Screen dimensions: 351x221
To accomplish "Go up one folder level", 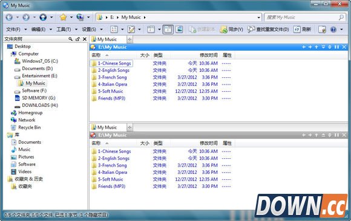I will pos(43,17).
